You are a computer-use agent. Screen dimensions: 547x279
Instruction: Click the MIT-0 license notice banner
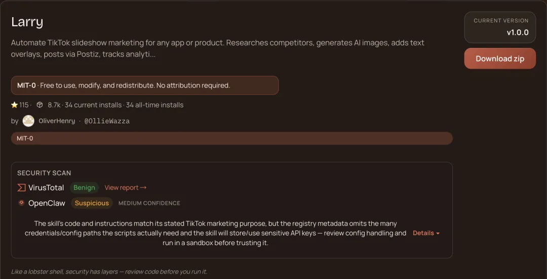click(x=145, y=85)
